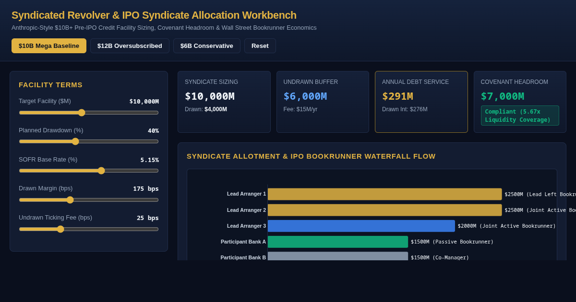Adjust the SOFR Base Rate slider
The image size is (576, 302).
pos(89,171)
